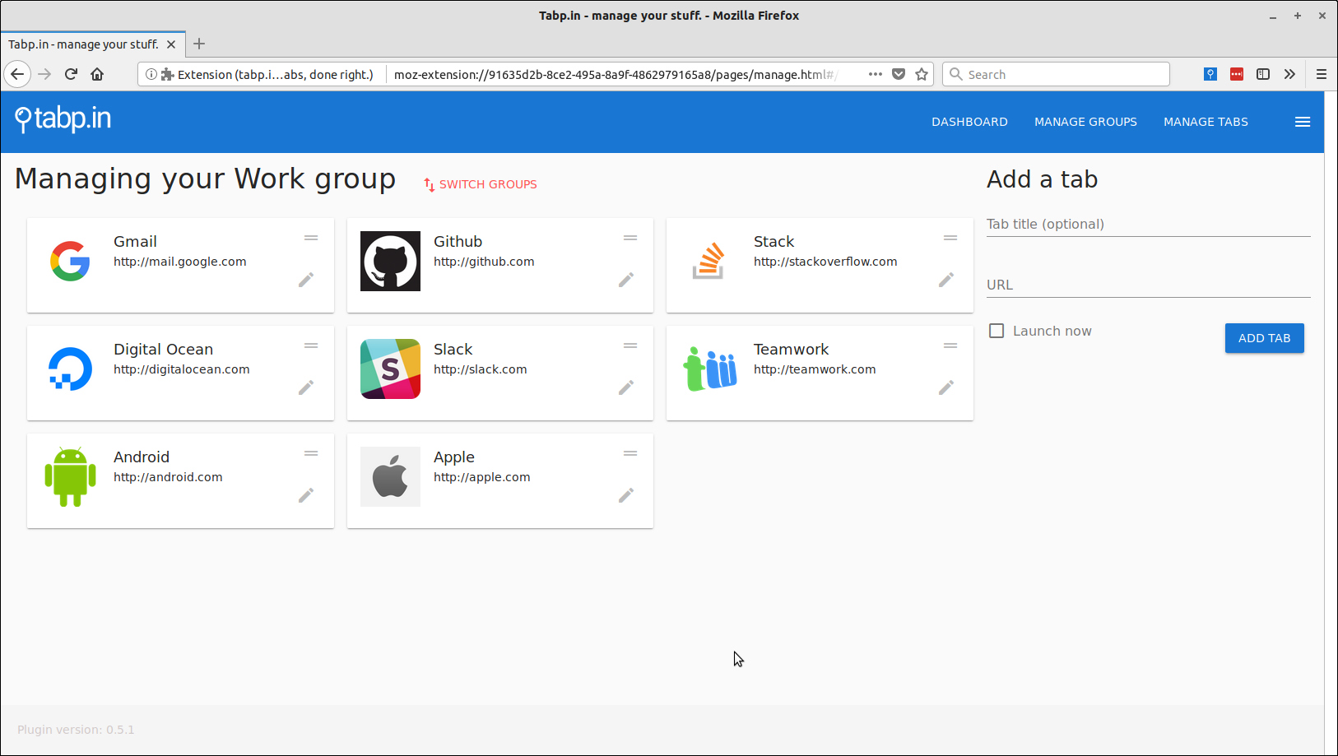The height and width of the screenshot is (756, 1338).
Task: Click the moz-extension URL in address bar
Action: 614,74
